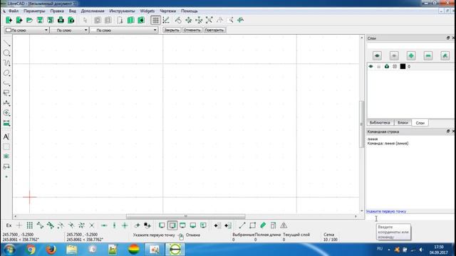Select the Line tool in left toolbar
Screen dimensions: 456x256
point(6,43)
